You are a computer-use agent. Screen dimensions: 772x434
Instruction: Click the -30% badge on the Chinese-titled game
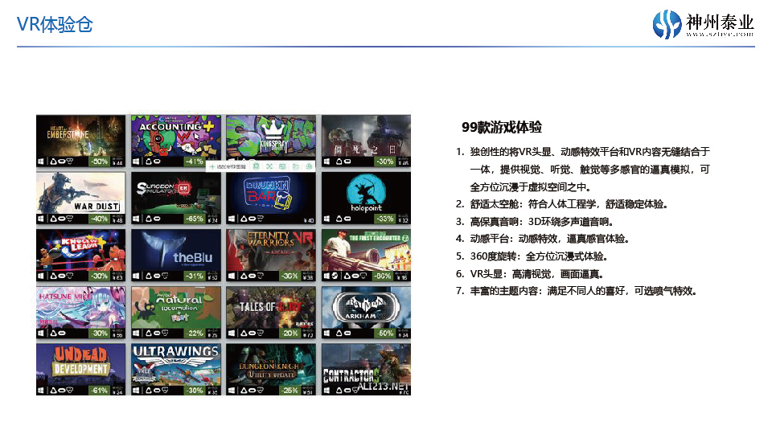coord(385,162)
